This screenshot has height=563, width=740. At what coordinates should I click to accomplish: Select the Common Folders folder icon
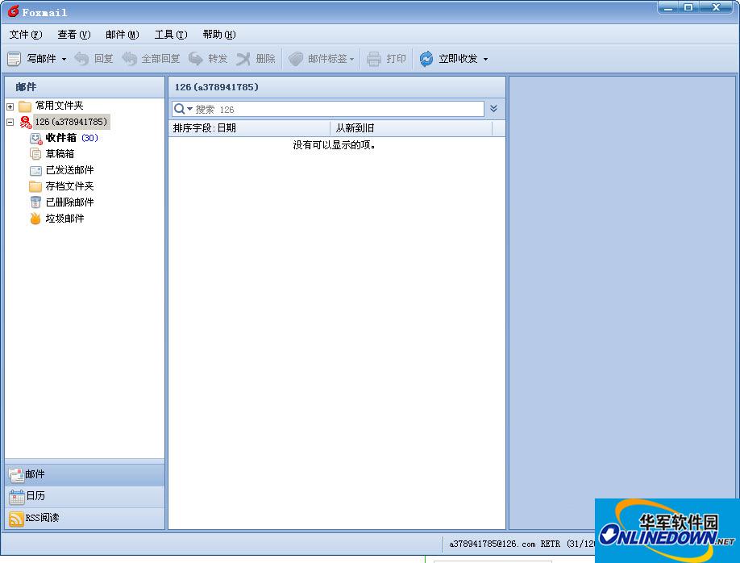pyautogui.click(x=25, y=106)
